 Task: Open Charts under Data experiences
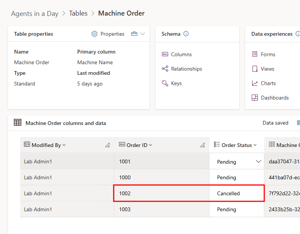(268, 83)
